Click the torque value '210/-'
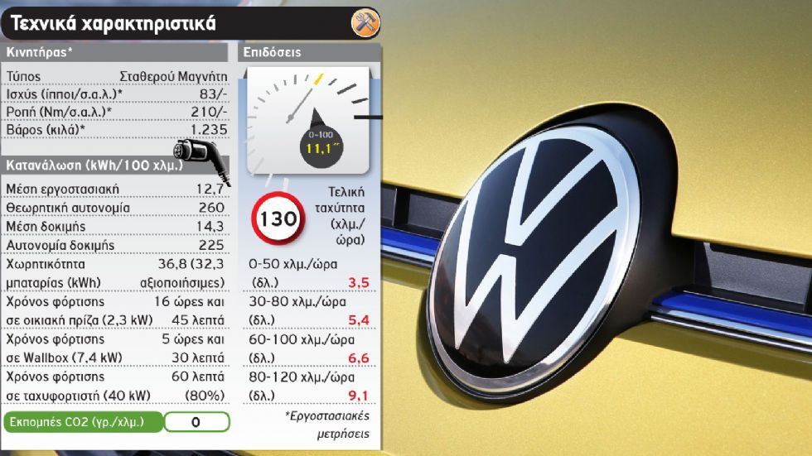 click(209, 112)
